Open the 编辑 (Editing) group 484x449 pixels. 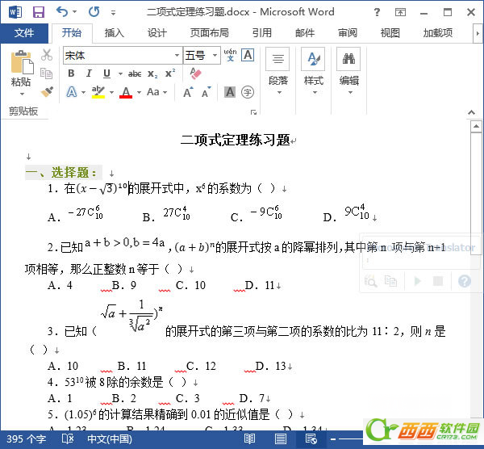point(348,72)
